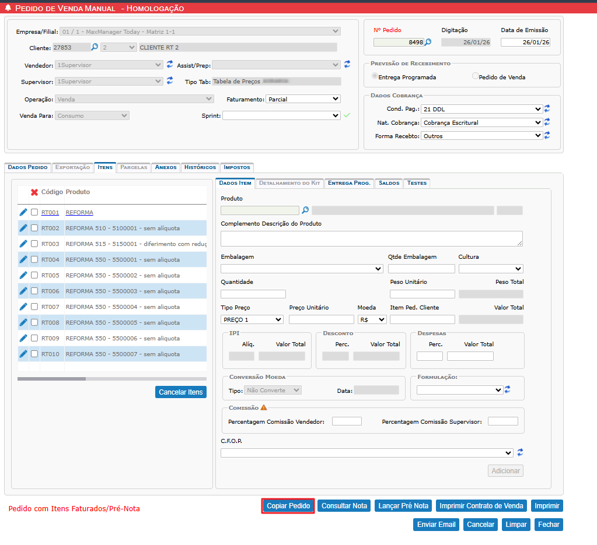Image resolution: width=597 pixels, height=545 pixels.
Task: Click the magnifier next to Nº Pedido
Action: point(428,42)
